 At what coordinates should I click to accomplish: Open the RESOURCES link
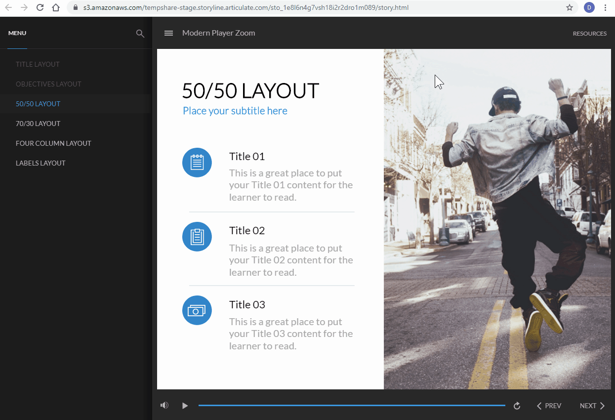[590, 33]
